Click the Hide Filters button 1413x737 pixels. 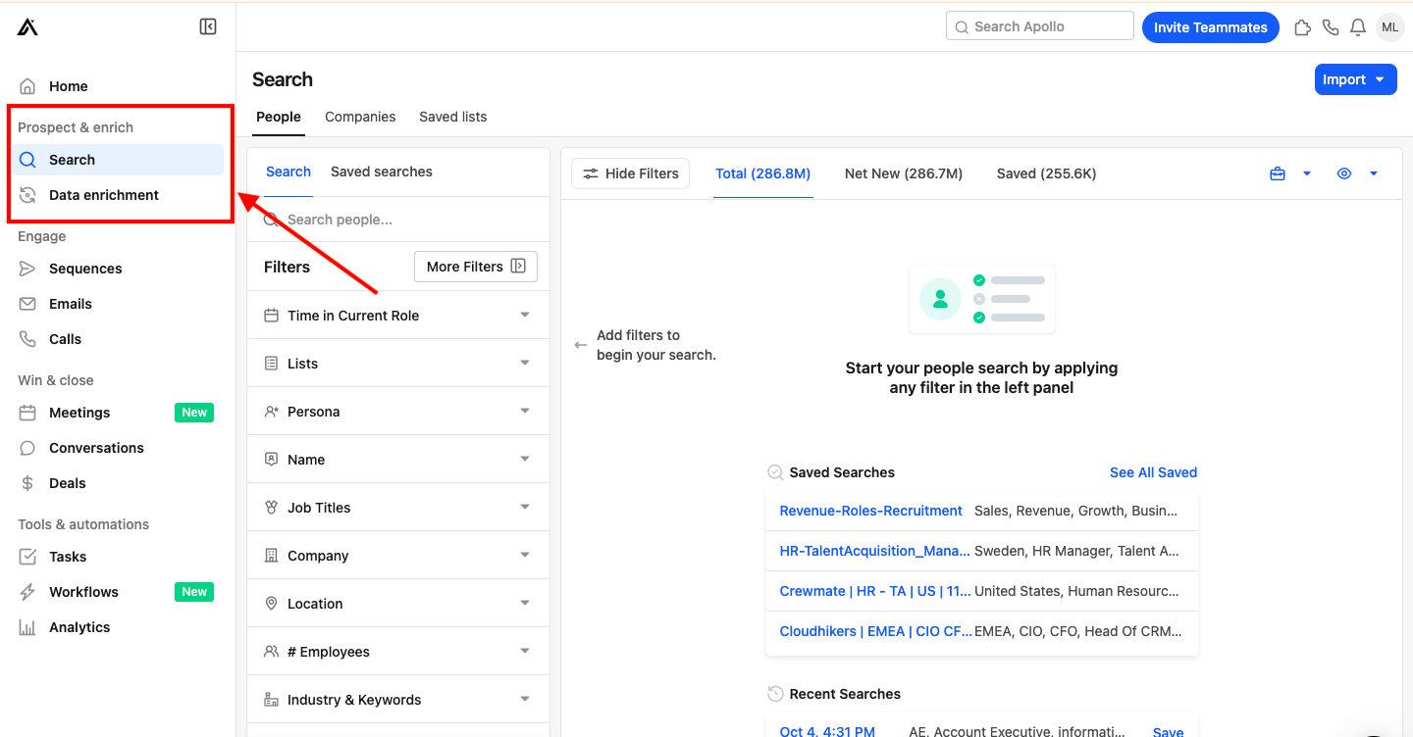(x=631, y=173)
